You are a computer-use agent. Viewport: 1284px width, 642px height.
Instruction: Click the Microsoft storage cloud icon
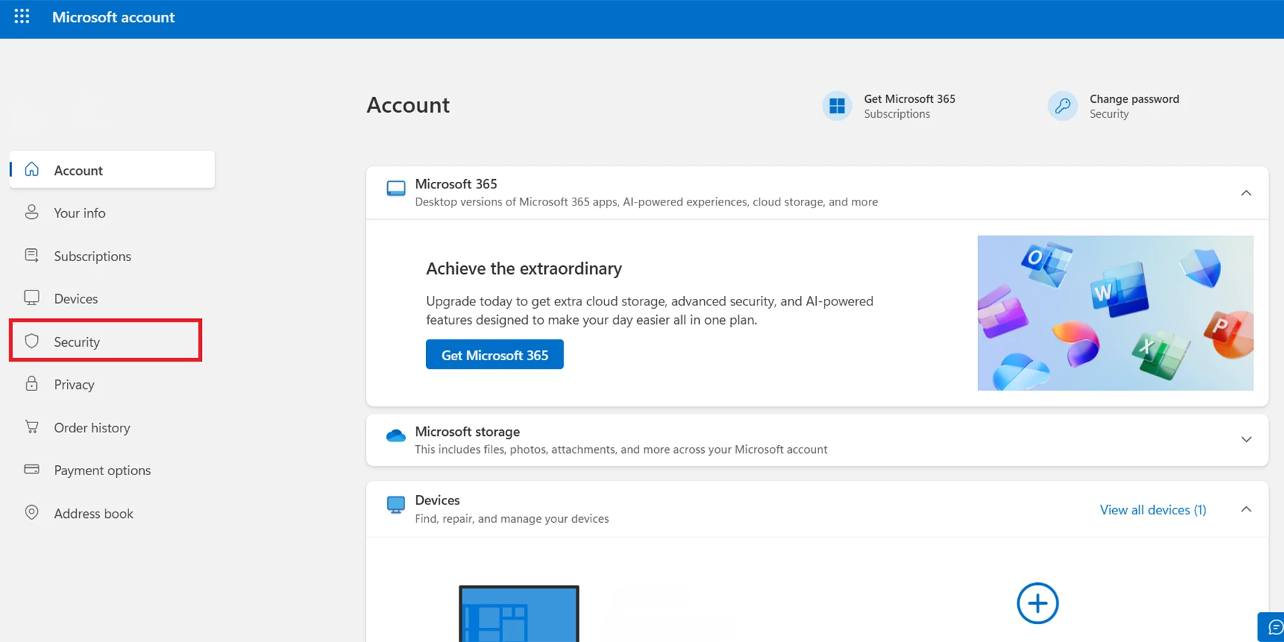coord(396,436)
